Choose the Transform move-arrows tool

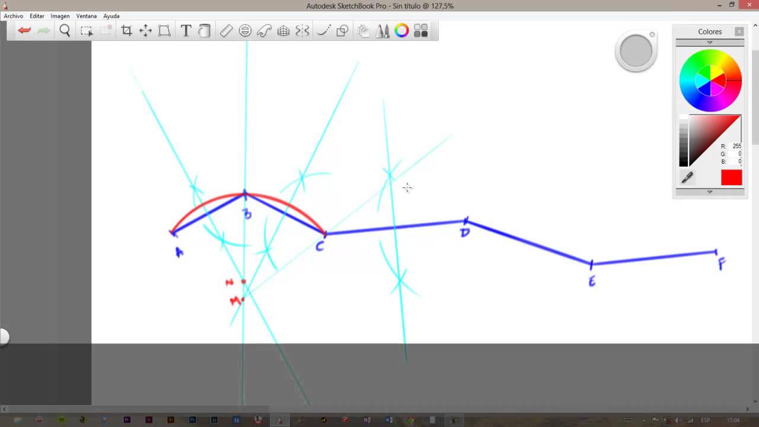click(145, 31)
